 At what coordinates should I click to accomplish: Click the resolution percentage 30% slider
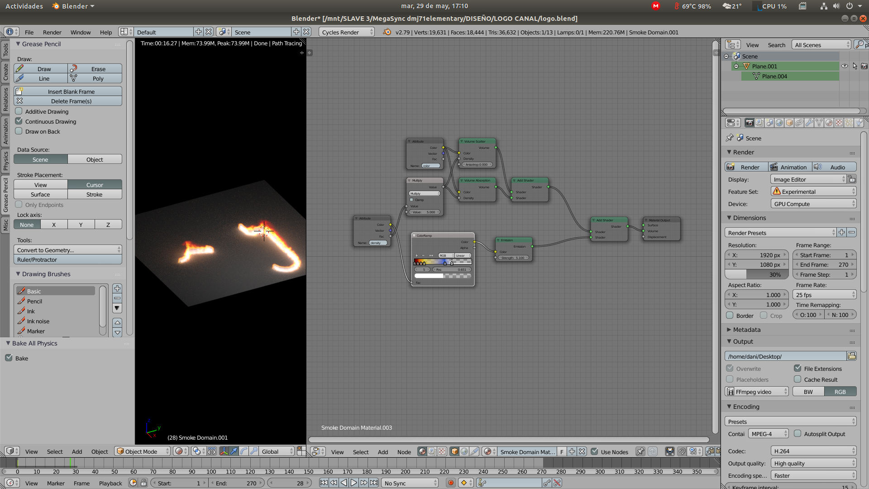click(x=757, y=274)
